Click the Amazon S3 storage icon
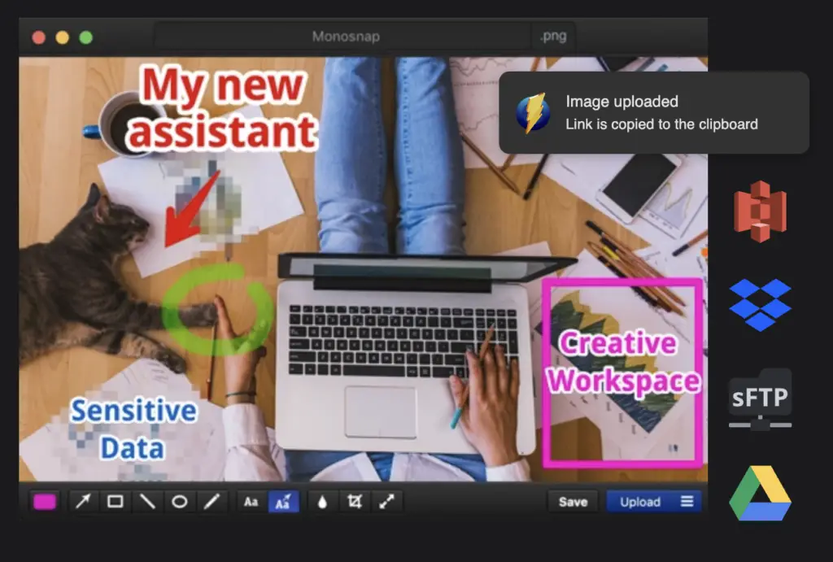This screenshot has width=833, height=562. [761, 211]
